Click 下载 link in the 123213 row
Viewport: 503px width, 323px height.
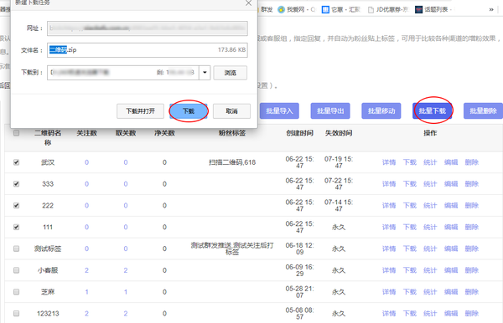(410, 314)
